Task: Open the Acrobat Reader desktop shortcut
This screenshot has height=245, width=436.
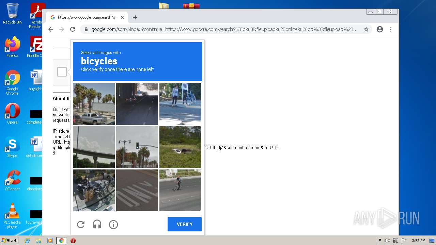Action: (36, 15)
